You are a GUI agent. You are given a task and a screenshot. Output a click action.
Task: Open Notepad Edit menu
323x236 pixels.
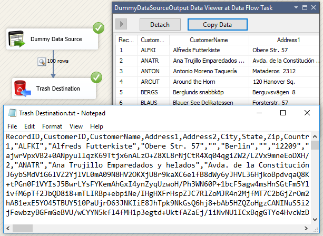click(30, 126)
